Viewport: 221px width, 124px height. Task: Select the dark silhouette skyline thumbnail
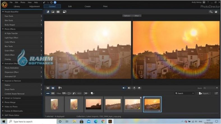94,104
